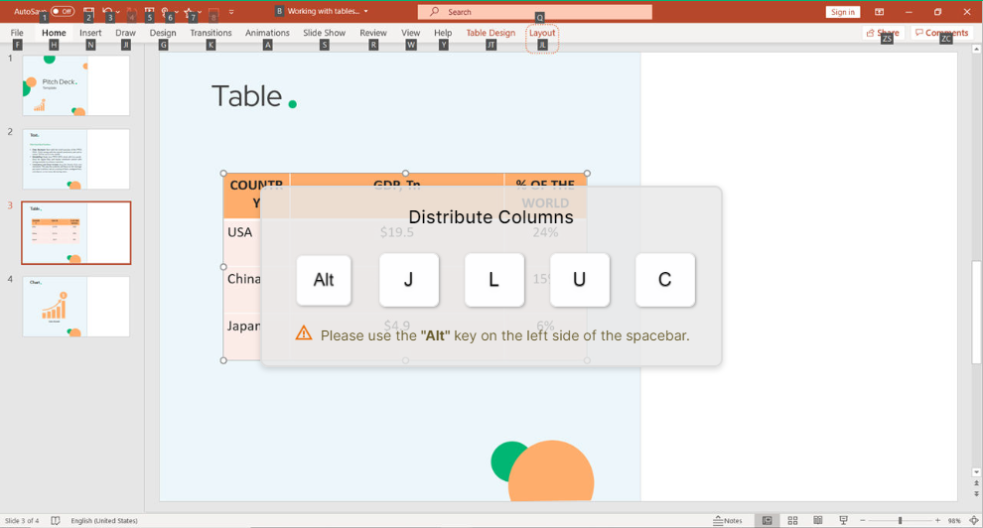Click the Table slide title text
The width and height of the screenshot is (983, 528).
[247, 96]
